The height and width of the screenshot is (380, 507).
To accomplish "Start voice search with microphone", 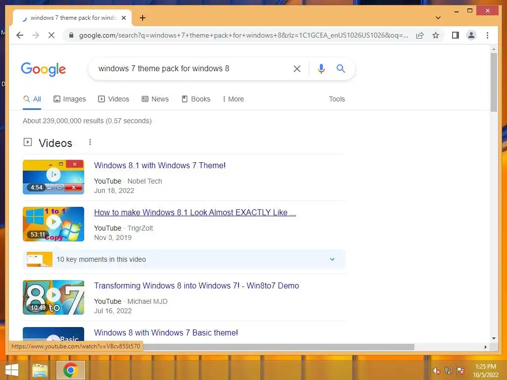I will click(321, 68).
